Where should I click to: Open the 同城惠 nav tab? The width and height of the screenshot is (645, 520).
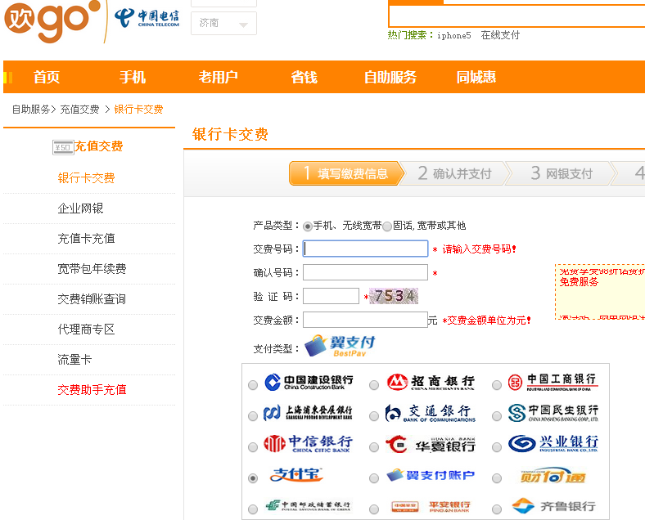point(476,77)
